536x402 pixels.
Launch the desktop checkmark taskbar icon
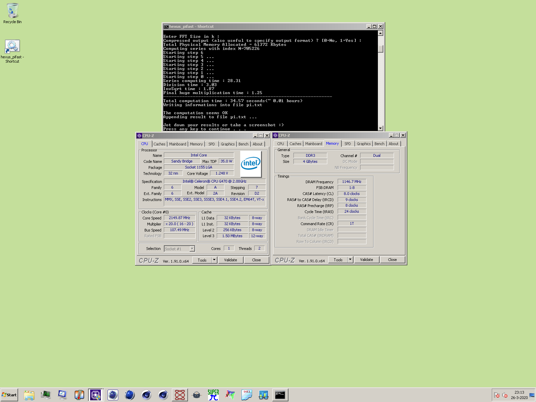tap(62, 395)
